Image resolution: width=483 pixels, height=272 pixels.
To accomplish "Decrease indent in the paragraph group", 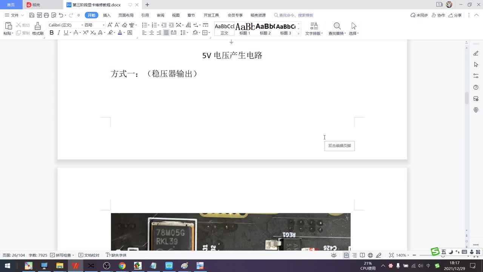I will [x=164, y=25].
